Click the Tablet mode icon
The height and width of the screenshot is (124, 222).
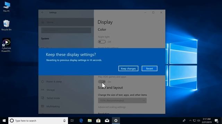[42, 98]
